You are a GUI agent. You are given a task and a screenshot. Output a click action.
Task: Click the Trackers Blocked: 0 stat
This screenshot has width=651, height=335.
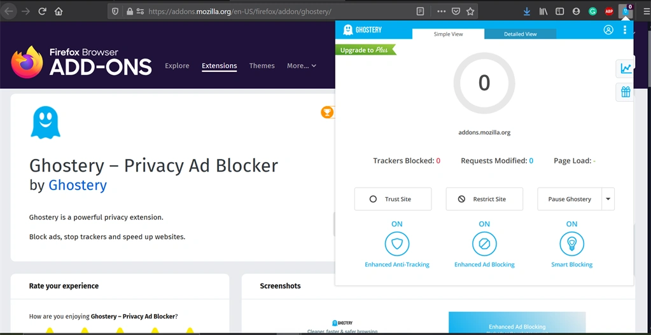(407, 161)
